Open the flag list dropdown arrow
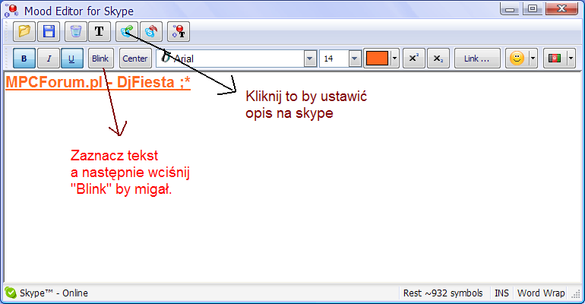Viewport: 585px width, 304px height. [571, 59]
